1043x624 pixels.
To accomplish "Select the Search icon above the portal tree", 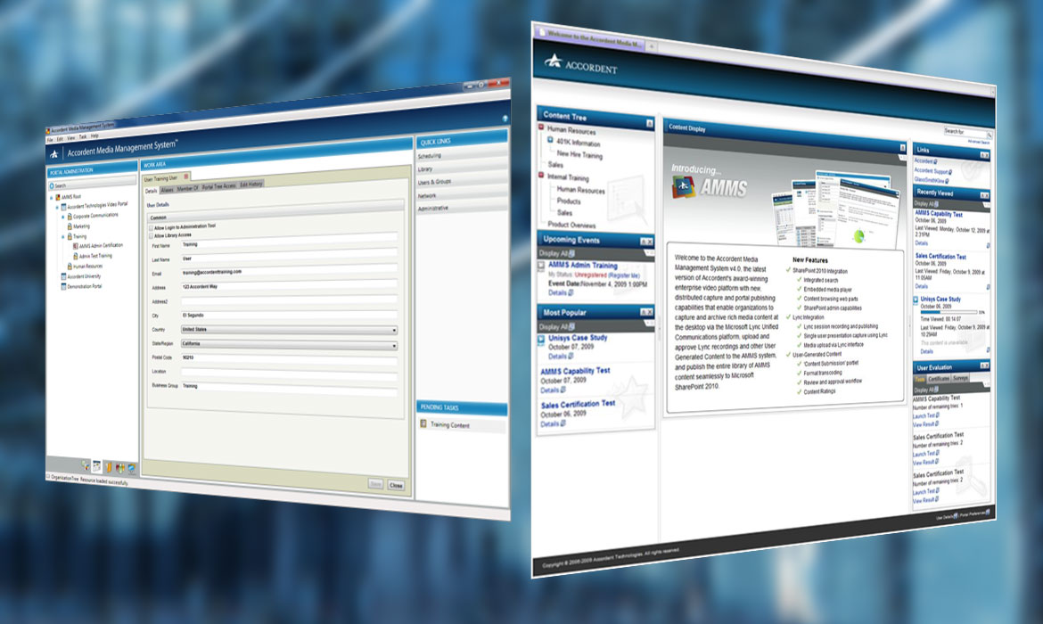I will tap(51, 185).
